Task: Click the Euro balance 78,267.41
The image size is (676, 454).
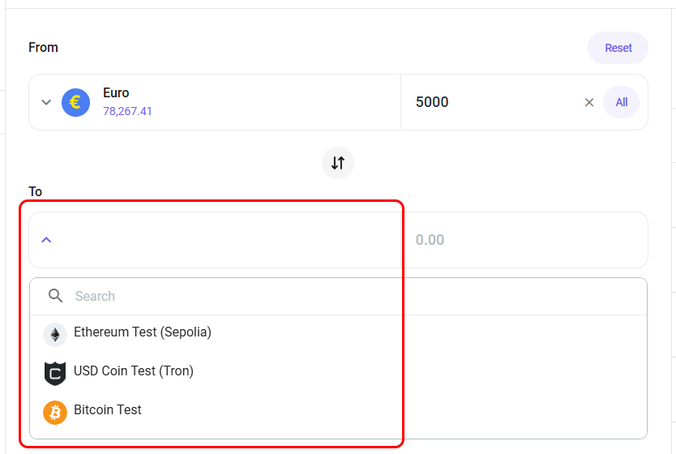Action: point(127,111)
